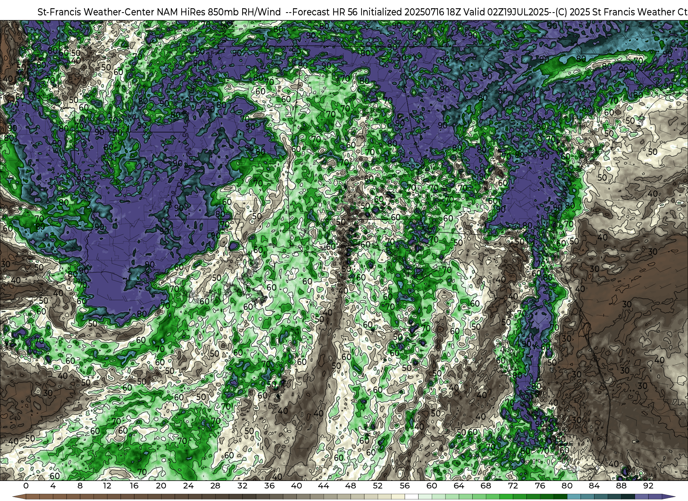Click the '12' label on the colorbar scale
This screenshot has height=501, width=688.
pos(107,486)
